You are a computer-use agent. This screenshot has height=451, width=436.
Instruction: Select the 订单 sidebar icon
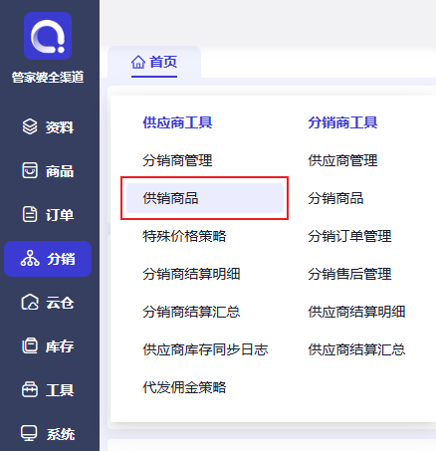coord(30,214)
